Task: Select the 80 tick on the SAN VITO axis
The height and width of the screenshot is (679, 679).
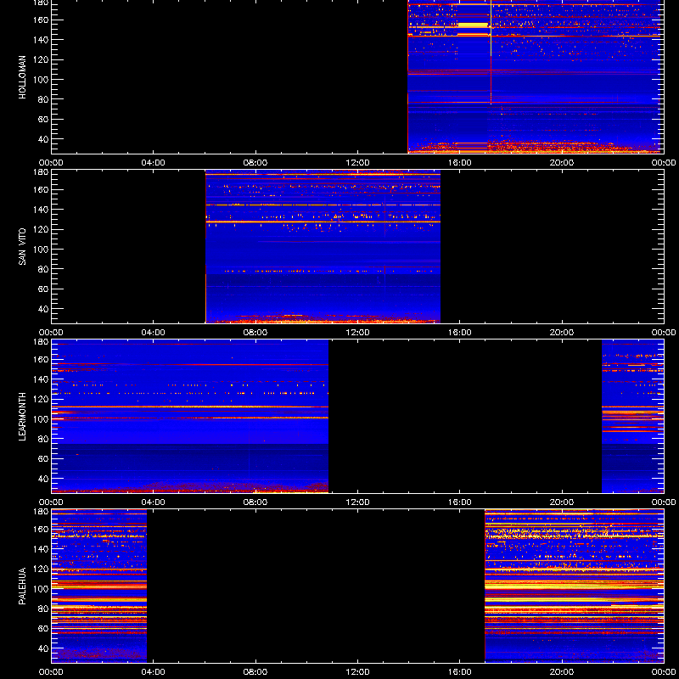Action: (43, 269)
